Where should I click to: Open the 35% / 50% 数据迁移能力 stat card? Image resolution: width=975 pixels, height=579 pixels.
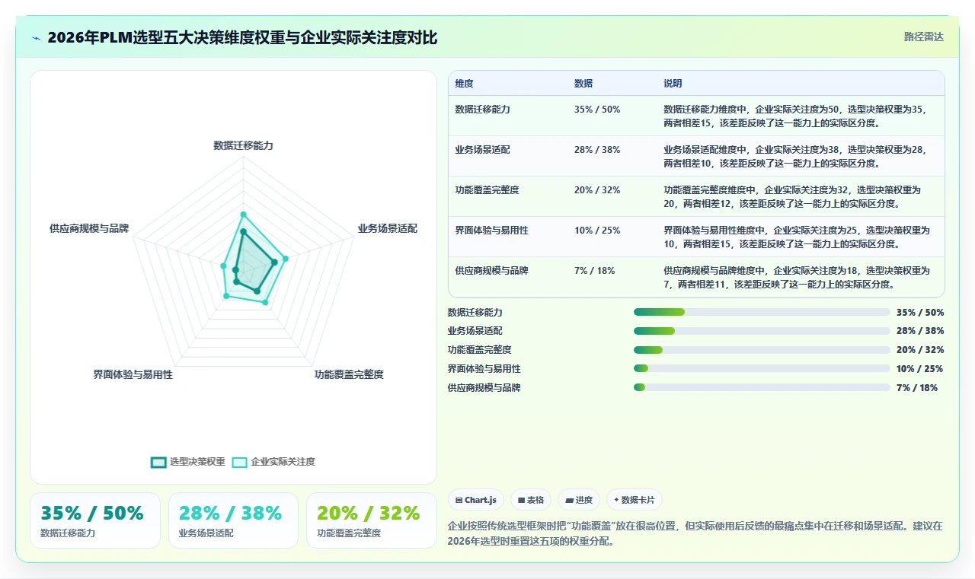point(95,520)
